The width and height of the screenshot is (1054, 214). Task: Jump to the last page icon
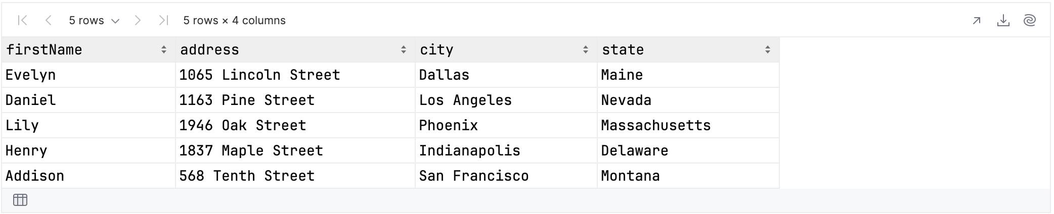pyautogui.click(x=163, y=20)
